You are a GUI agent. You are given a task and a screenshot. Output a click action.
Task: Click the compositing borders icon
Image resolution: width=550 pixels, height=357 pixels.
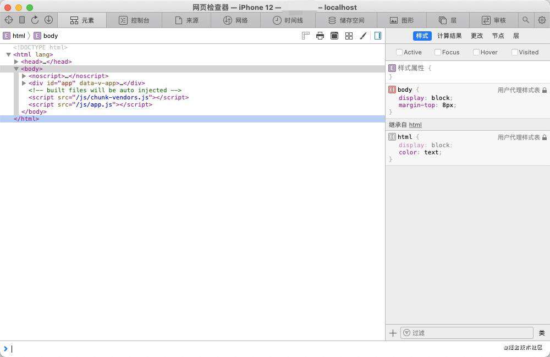334,36
